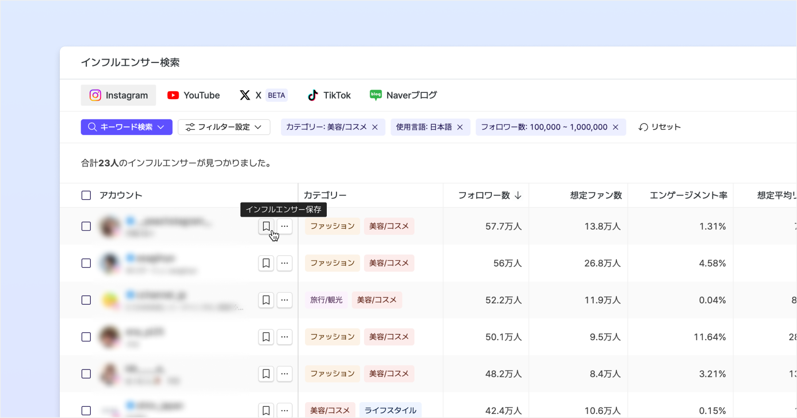Screen dimensions: 797x418
Task: Bookmark the influencer with 48.2万人 followers
Action: coord(266,374)
